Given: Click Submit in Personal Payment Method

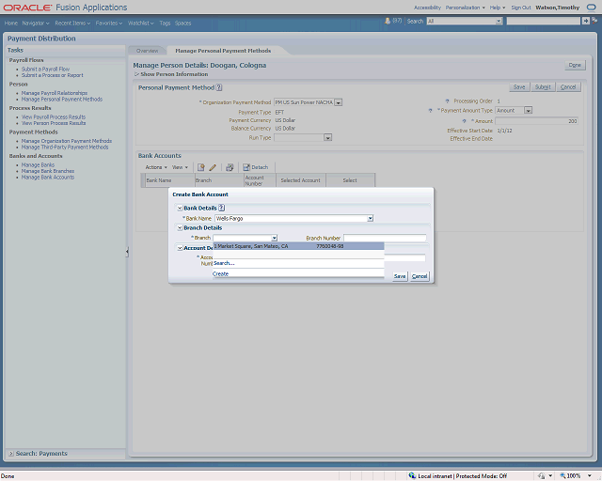Looking at the screenshot, I should click(x=543, y=87).
